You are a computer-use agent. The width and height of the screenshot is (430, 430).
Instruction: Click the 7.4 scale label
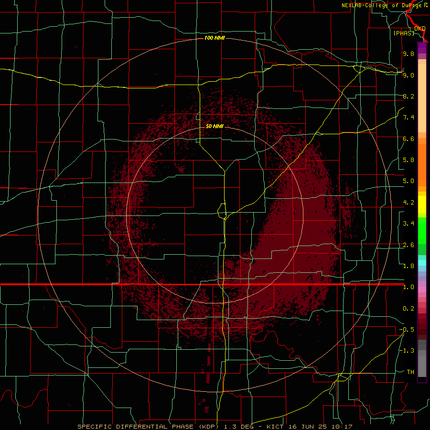(x=408, y=118)
